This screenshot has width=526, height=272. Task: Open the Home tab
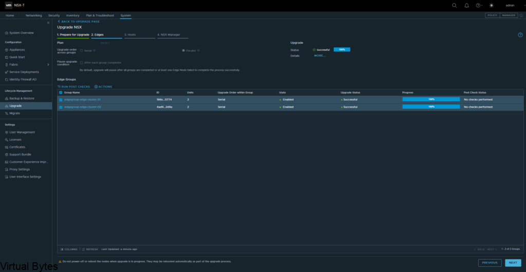click(10, 15)
